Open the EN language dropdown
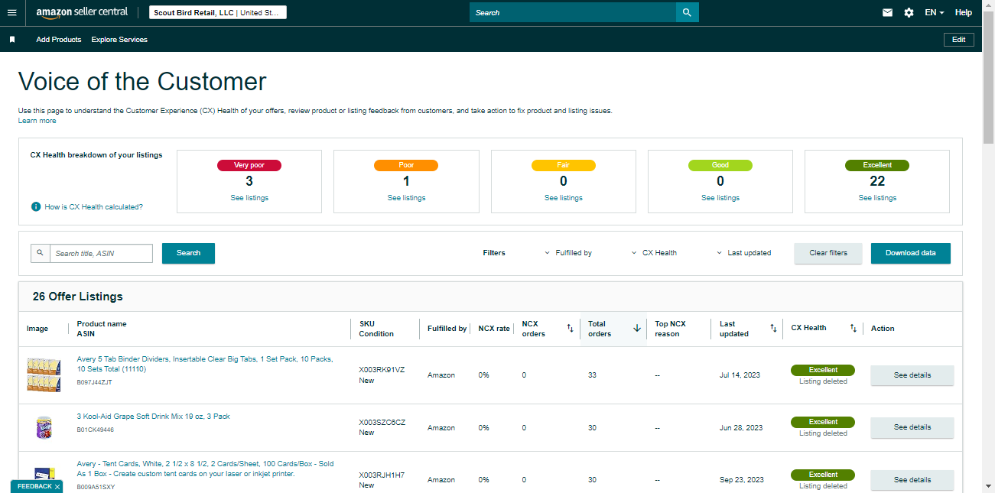Viewport: 995px width, 493px height. 934,12
